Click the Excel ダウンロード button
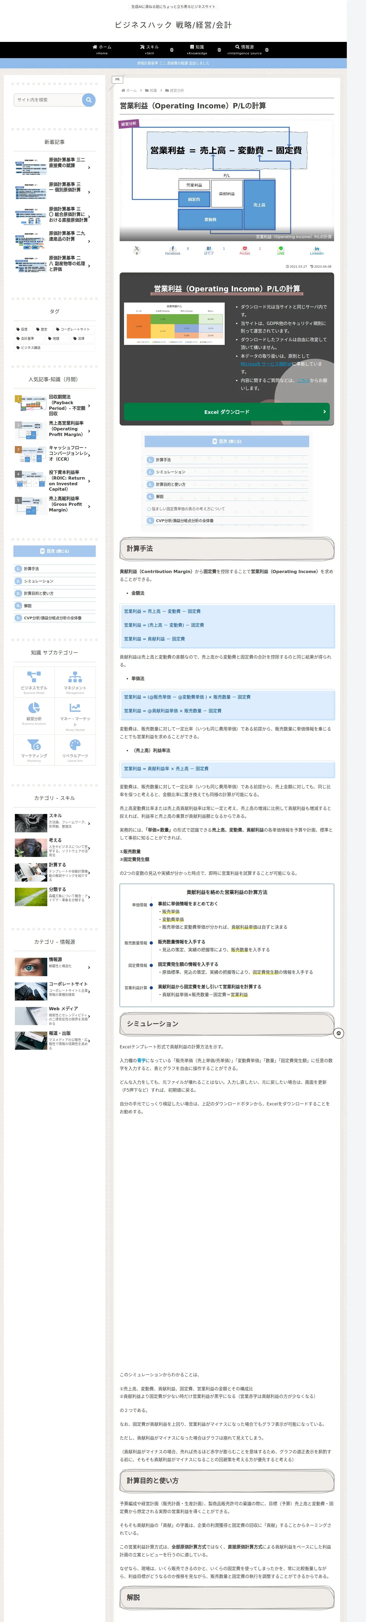The height and width of the screenshot is (1622, 366). tap(226, 412)
